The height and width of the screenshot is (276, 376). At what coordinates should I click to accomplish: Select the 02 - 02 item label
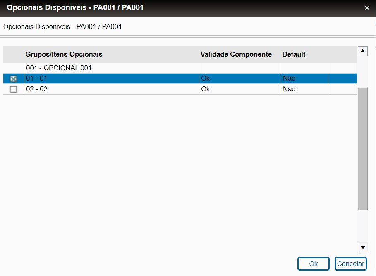tap(37, 89)
